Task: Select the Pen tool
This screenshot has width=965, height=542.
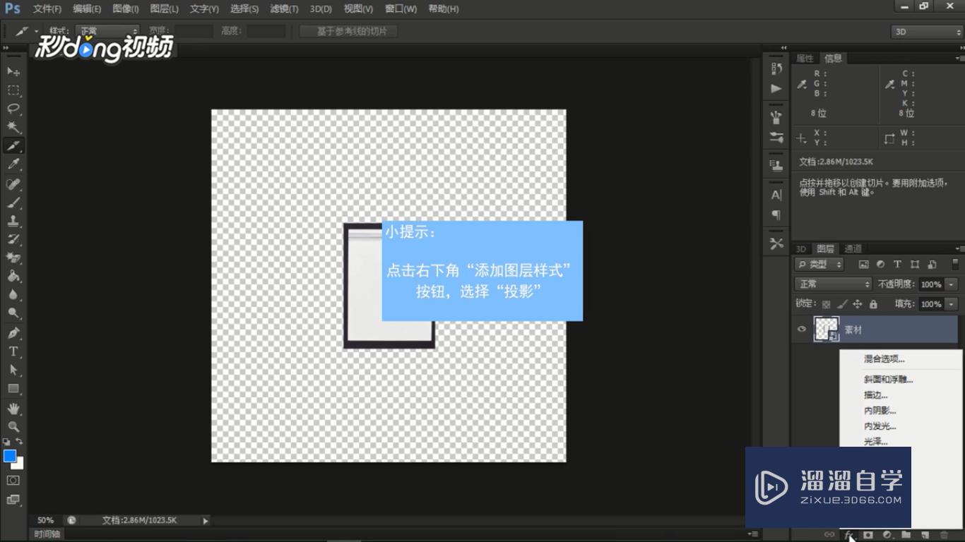Action: (x=13, y=332)
